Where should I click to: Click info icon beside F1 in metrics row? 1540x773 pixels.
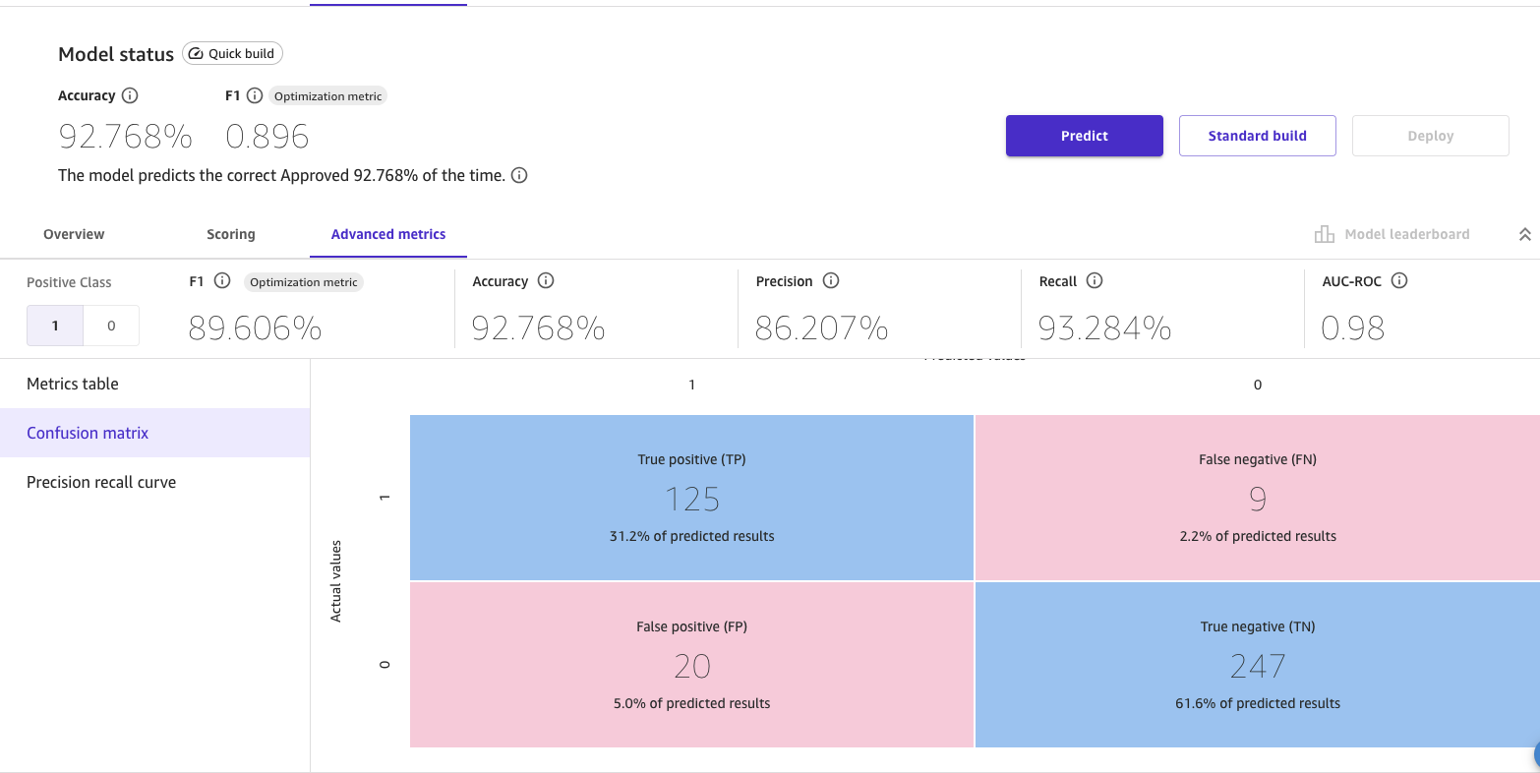(222, 281)
